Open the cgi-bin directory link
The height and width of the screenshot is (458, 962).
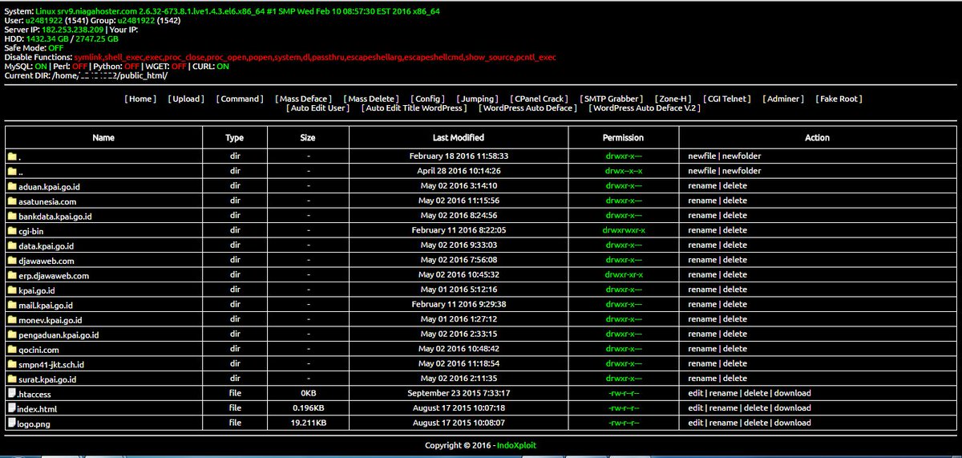pyautogui.click(x=31, y=231)
